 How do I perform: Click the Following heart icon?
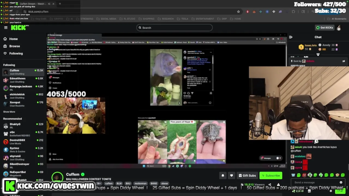(5, 53)
